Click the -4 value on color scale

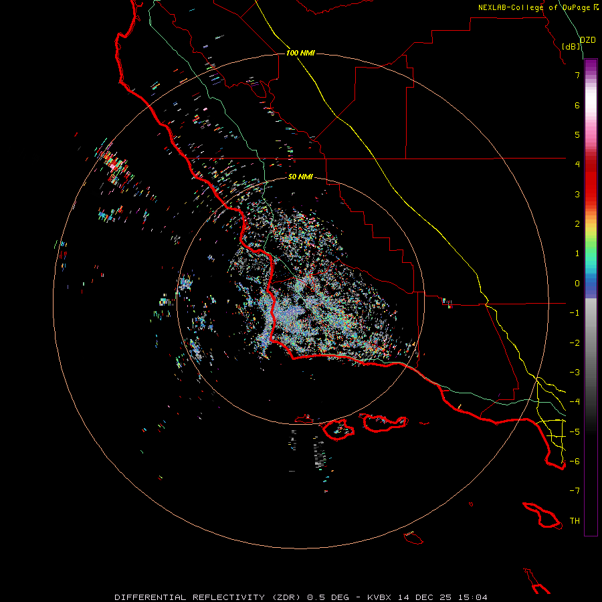[575, 401]
